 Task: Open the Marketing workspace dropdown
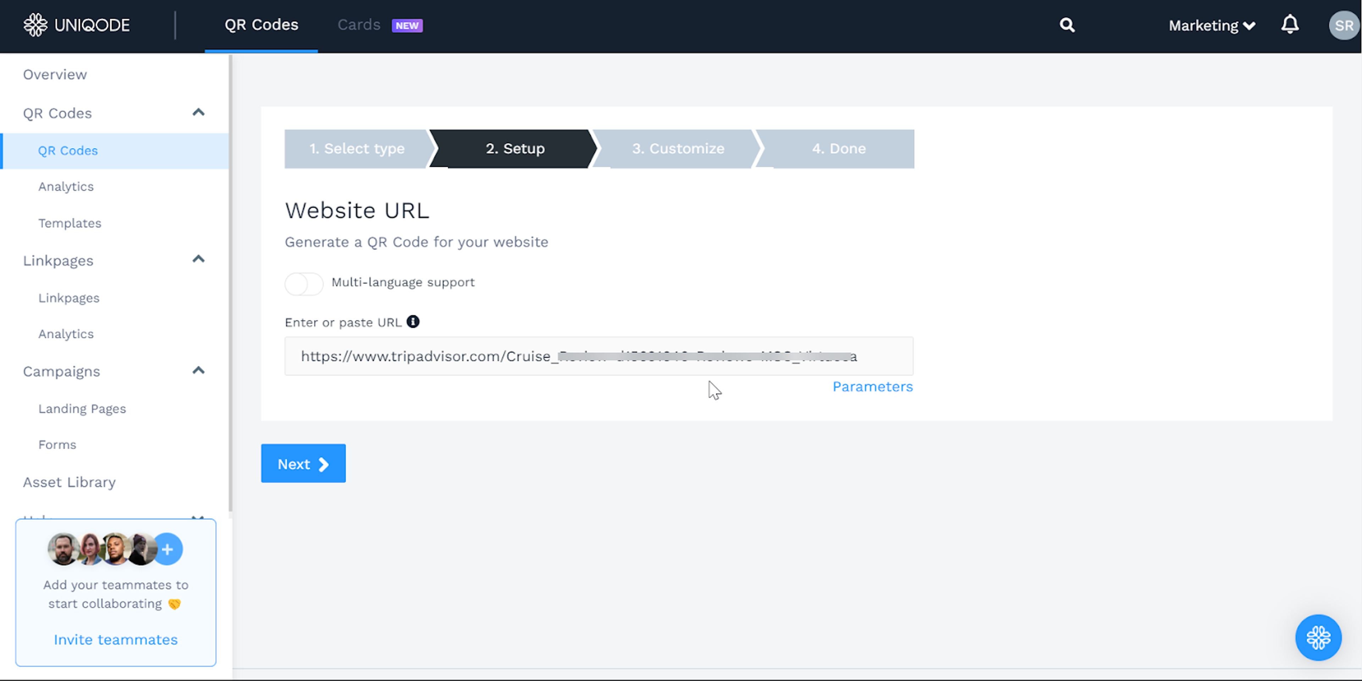pos(1211,26)
